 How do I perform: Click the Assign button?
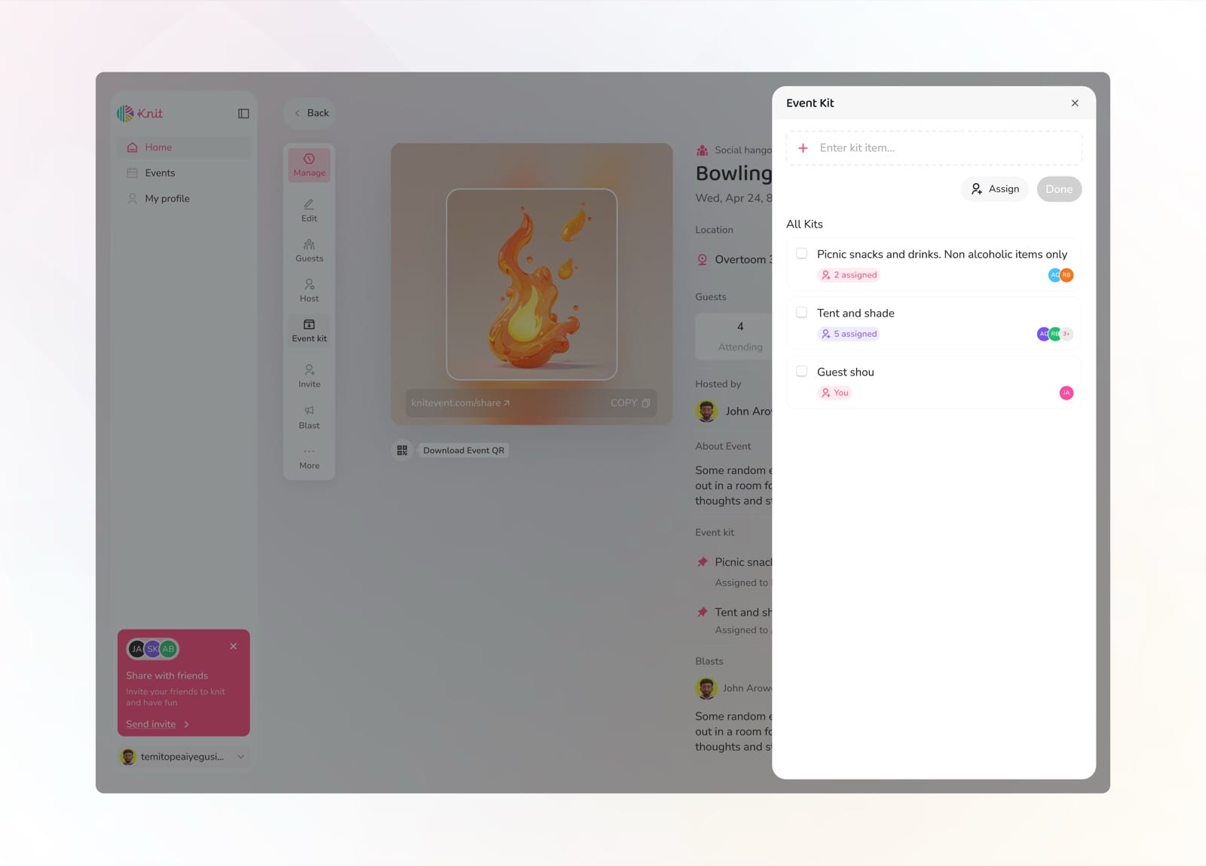[x=995, y=189]
